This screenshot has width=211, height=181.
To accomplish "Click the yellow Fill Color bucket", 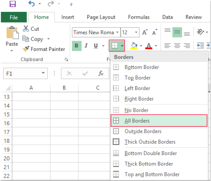I will 134,45.
